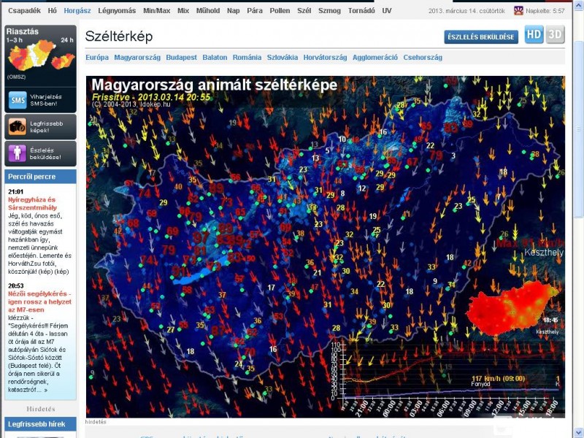This screenshot has width=584, height=438.
Task: Switch to 3D map view
Action: coord(555,34)
